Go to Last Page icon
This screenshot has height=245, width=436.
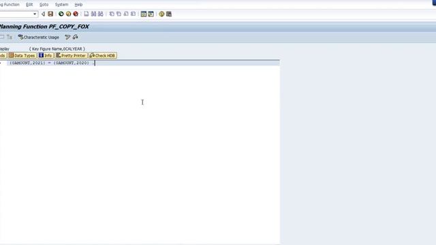134,14
